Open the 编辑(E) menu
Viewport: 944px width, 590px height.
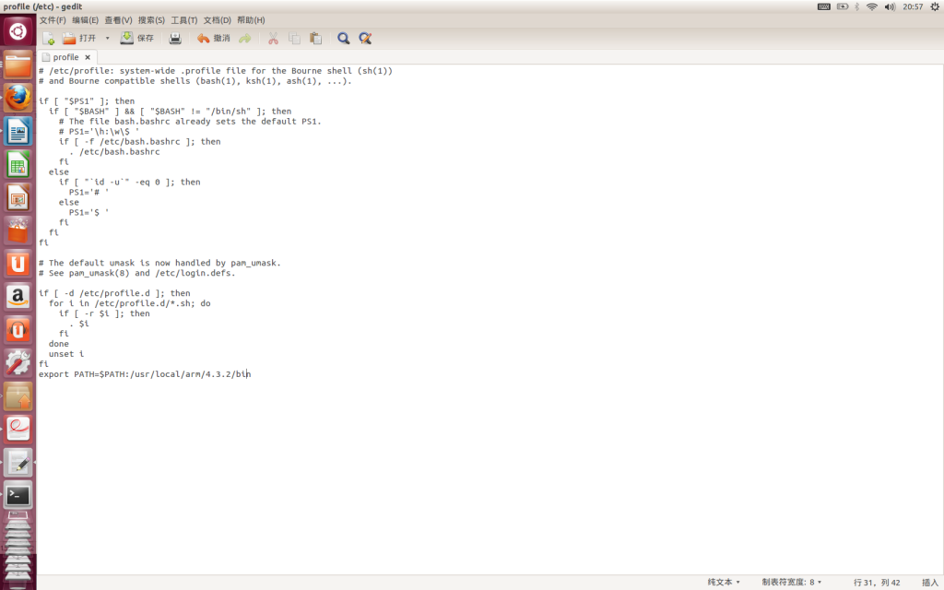(85, 20)
